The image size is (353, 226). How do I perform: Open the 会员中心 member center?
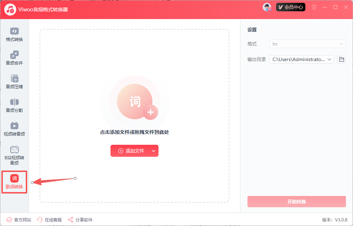[x=291, y=7]
